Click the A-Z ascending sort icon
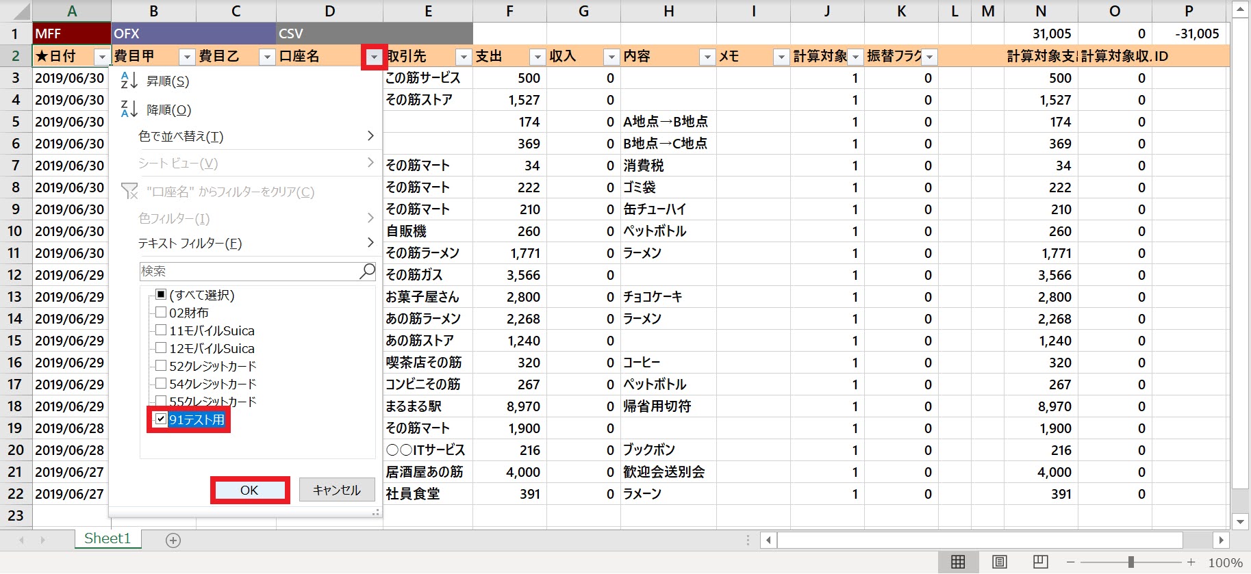1251x574 pixels. click(129, 81)
